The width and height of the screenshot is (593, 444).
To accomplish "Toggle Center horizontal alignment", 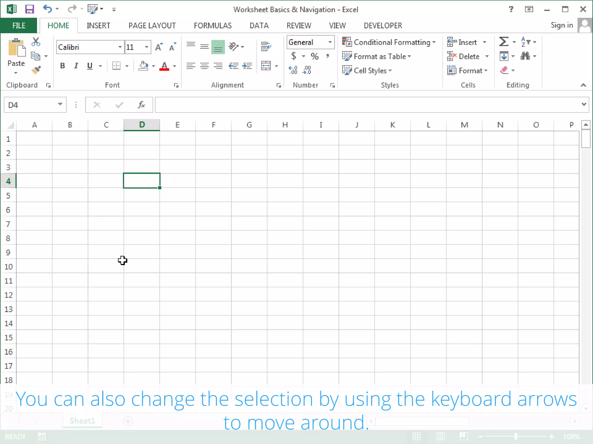I will pyautogui.click(x=204, y=66).
